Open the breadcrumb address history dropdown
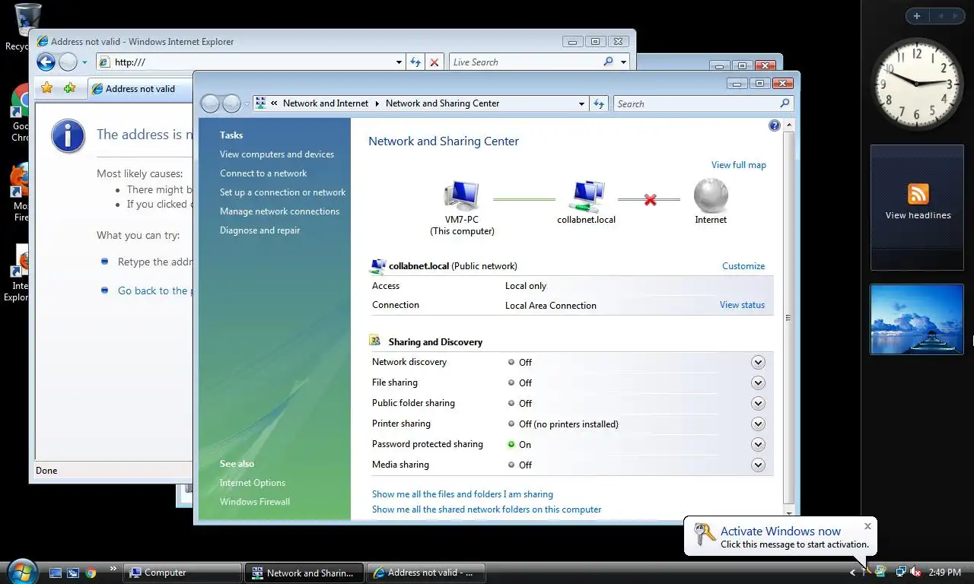This screenshot has height=584, width=974. coord(581,103)
